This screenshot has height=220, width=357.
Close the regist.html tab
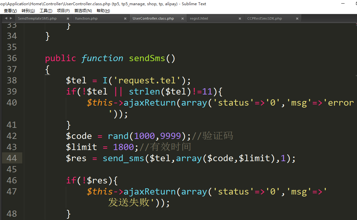coord(240,19)
